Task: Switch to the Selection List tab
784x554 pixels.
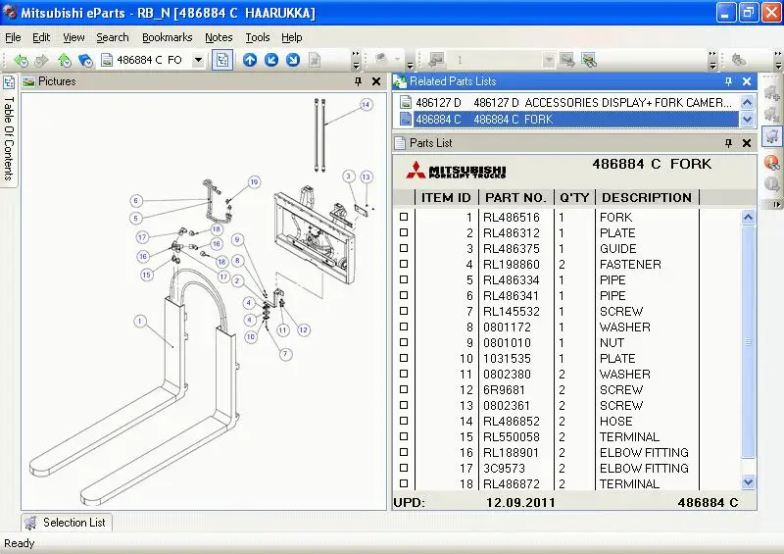Action: [67, 523]
